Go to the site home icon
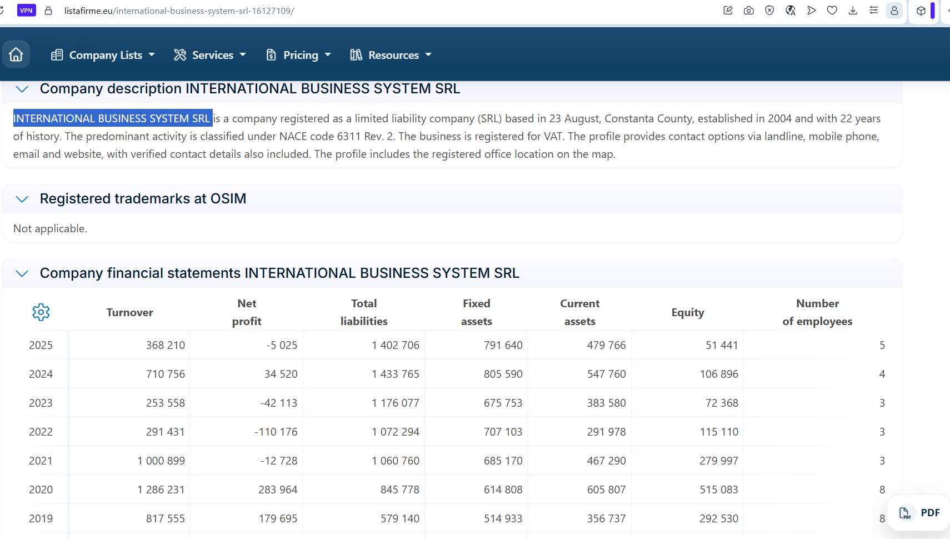 point(16,54)
